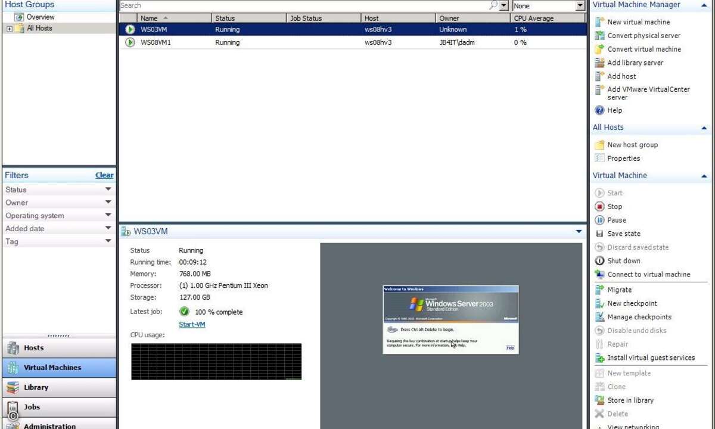
Task: Expand the Status filter
Action: [108, 189]
